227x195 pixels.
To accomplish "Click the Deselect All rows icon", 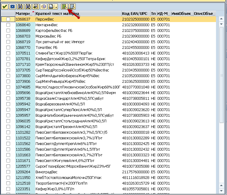I will coord(72,7).
